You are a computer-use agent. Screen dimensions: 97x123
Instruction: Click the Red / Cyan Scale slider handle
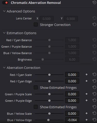pos(49,75)
